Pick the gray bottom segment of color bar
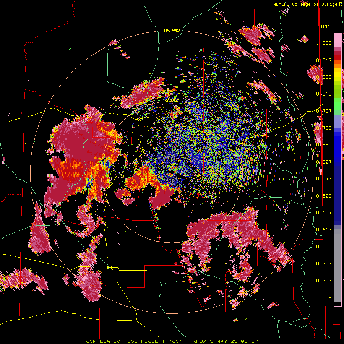Viewport: 344px width, 344px height. (338, 266)
